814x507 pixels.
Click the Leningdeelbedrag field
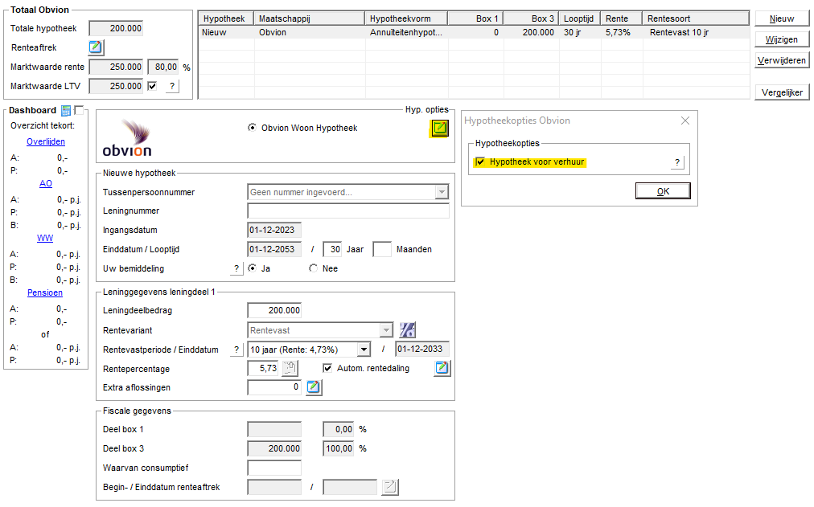pos(274,310)
